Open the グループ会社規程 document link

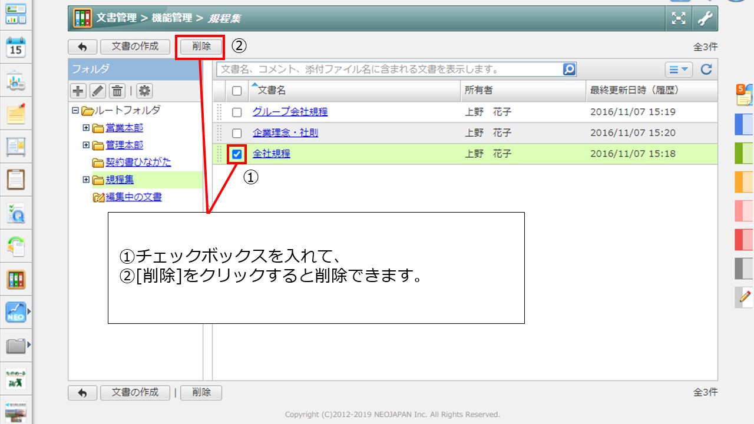coord(290,112)
